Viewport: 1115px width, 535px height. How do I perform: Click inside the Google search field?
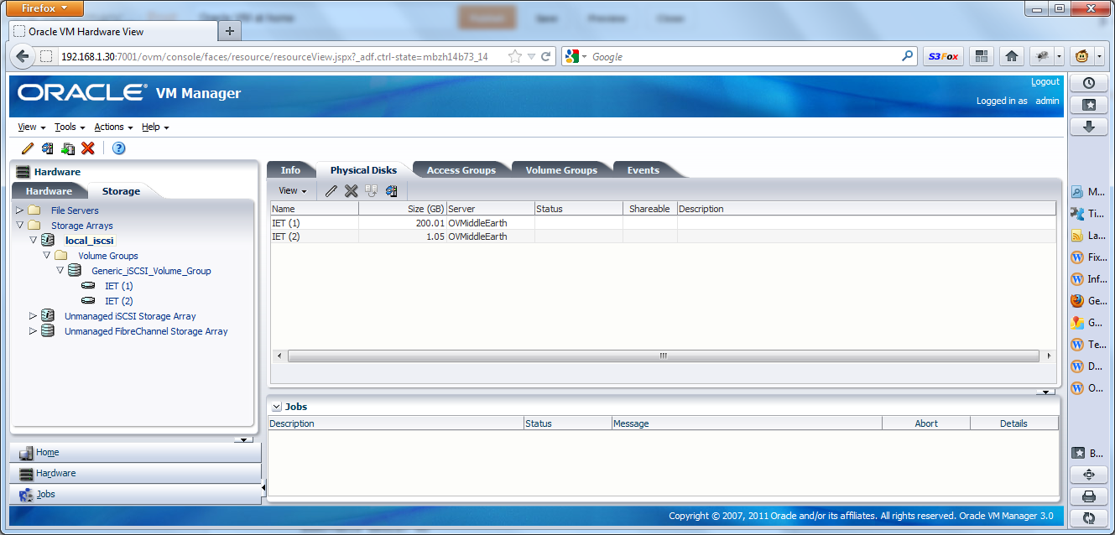[738, 55]
